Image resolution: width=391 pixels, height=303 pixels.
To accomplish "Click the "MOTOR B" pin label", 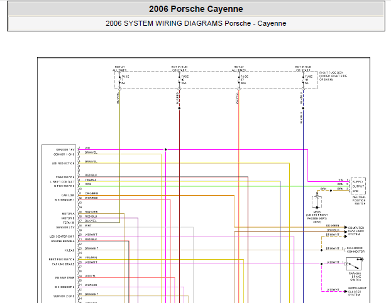I will click(68, 218).
